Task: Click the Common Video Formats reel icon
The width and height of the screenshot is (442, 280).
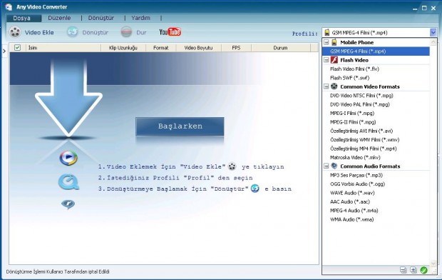Action: pyautogui.click(x=334, y=86)
